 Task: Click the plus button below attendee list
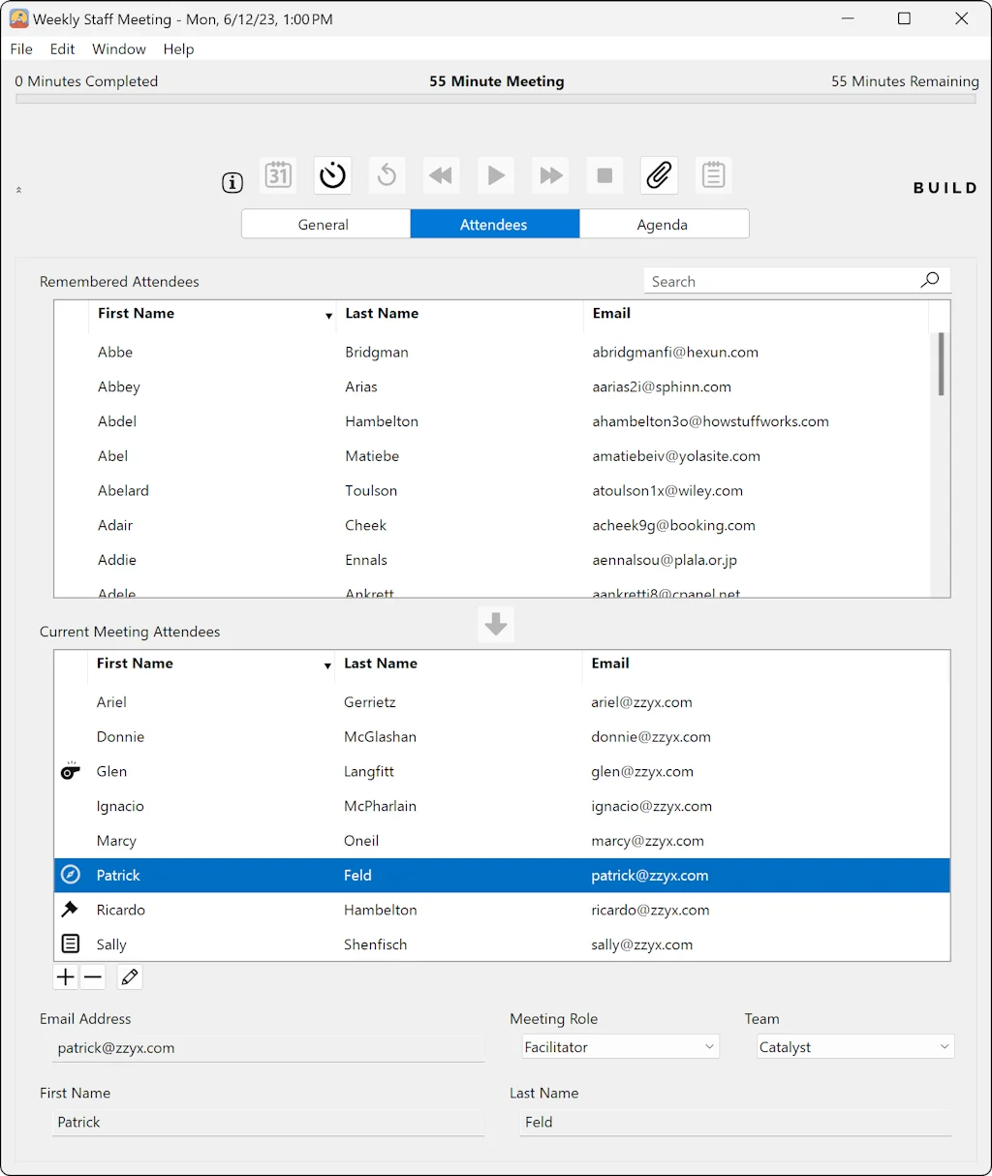click(65, 977)
